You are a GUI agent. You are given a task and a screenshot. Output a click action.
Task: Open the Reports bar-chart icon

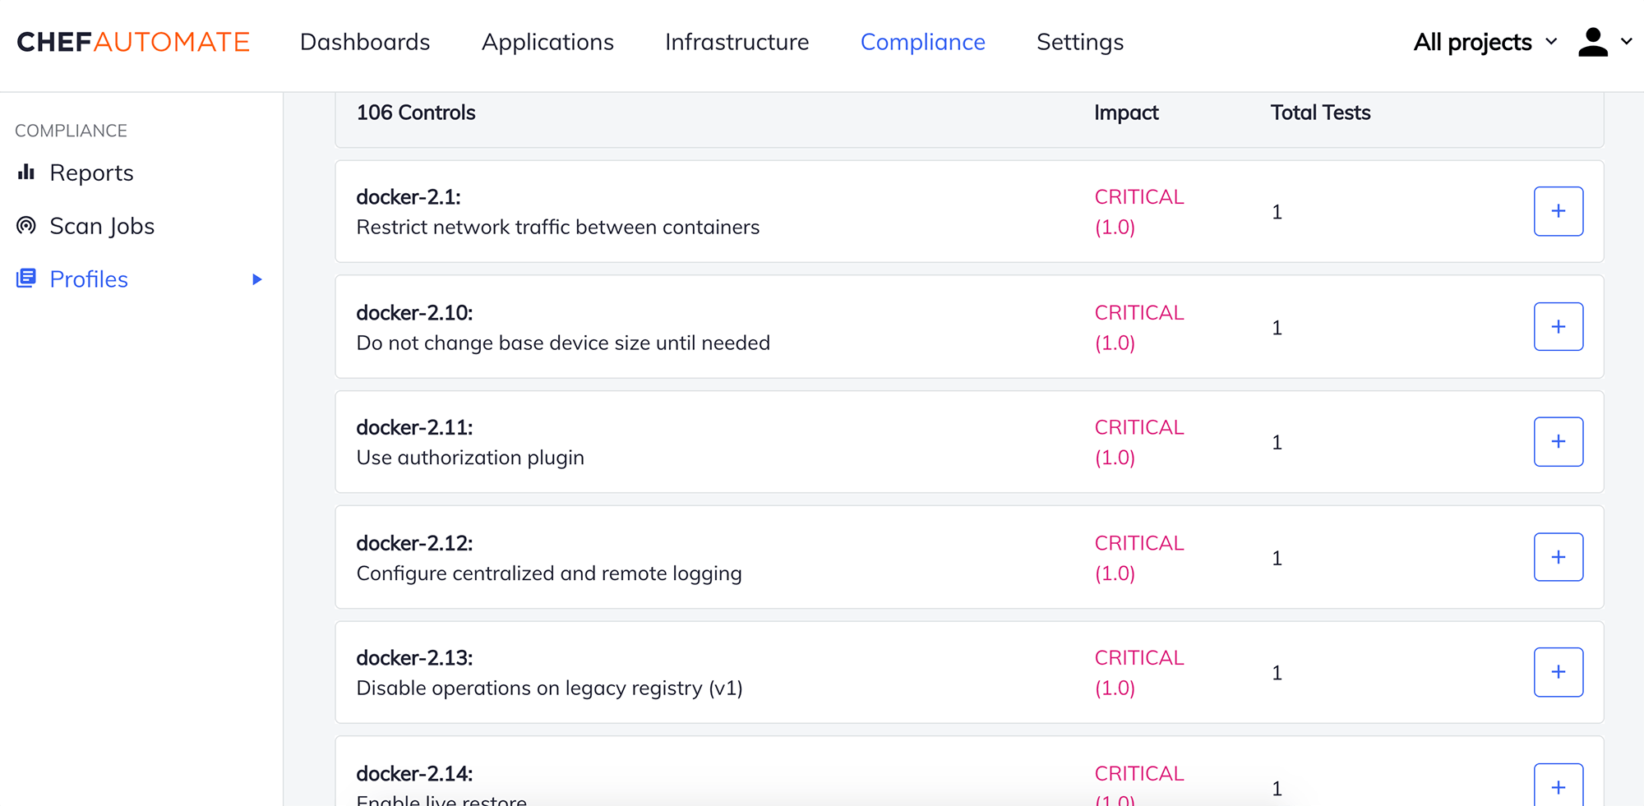point(27,172)
